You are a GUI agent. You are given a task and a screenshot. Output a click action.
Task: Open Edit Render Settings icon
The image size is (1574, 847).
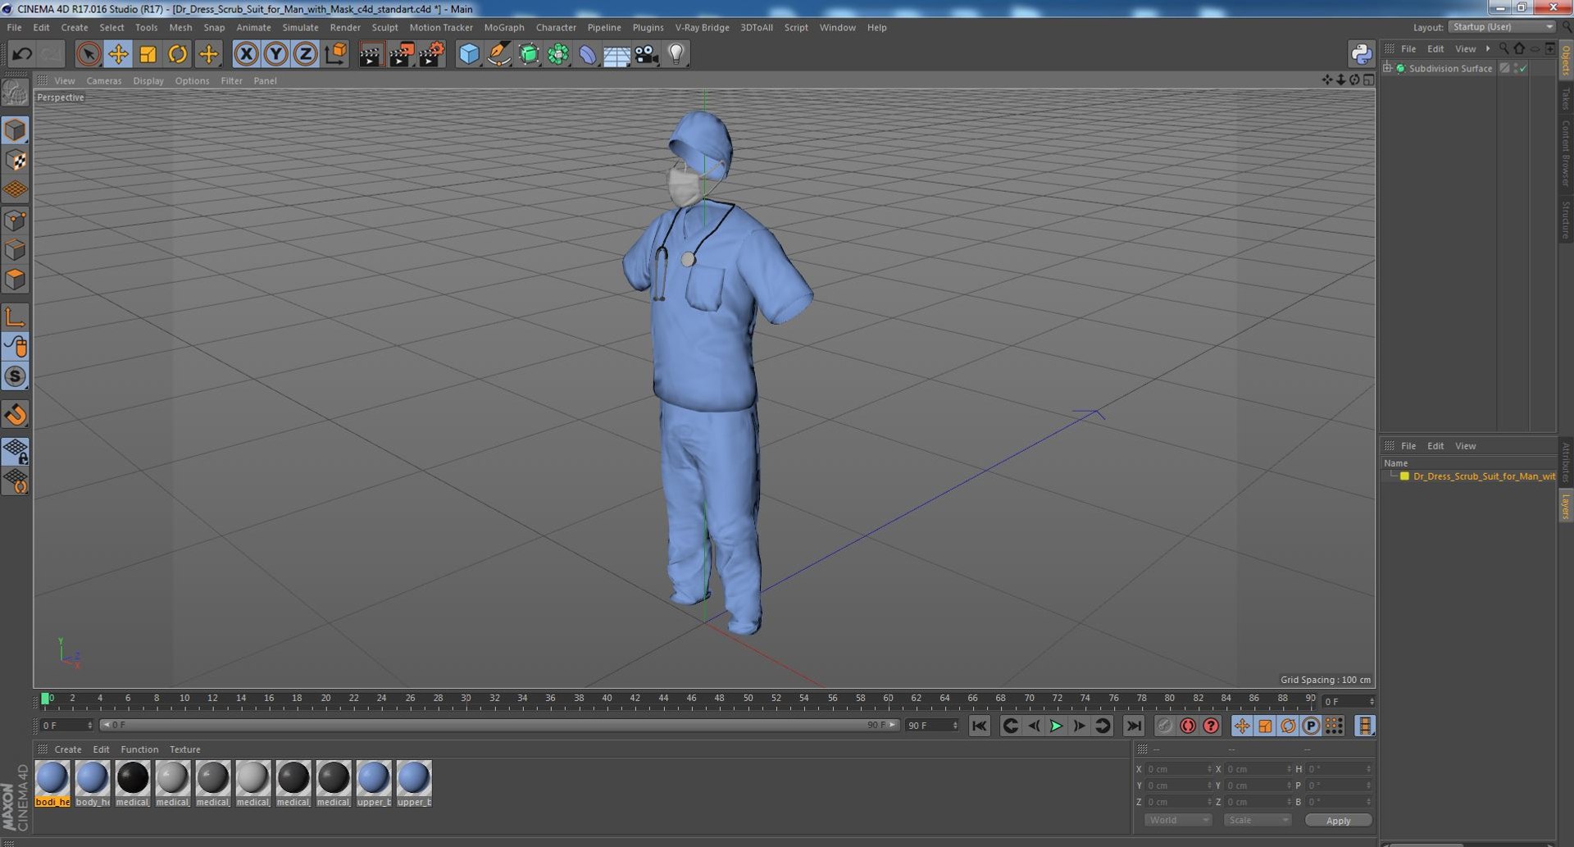pos(431,54)
